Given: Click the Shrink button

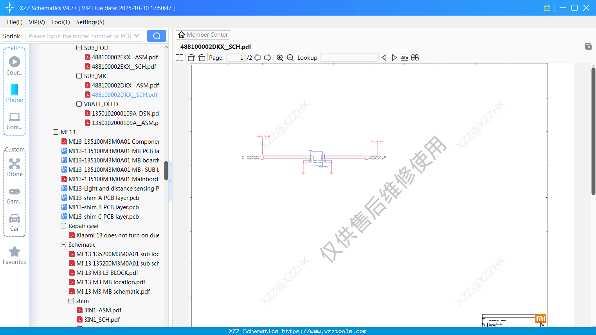Looking at the screenshot, I should pos(11,36).
